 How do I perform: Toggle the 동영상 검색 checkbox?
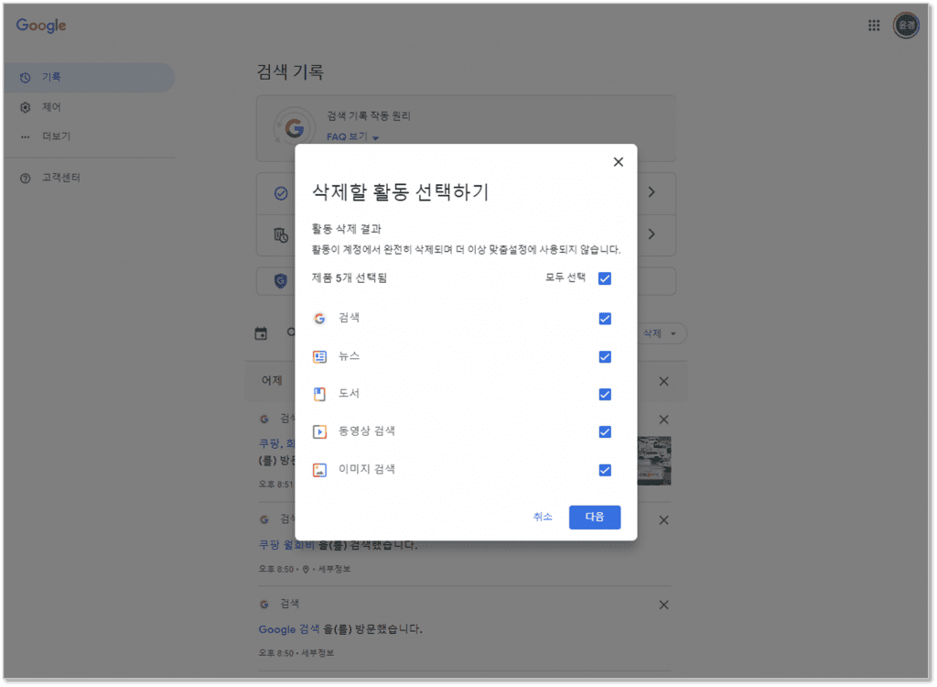click(x=605, y=432)
